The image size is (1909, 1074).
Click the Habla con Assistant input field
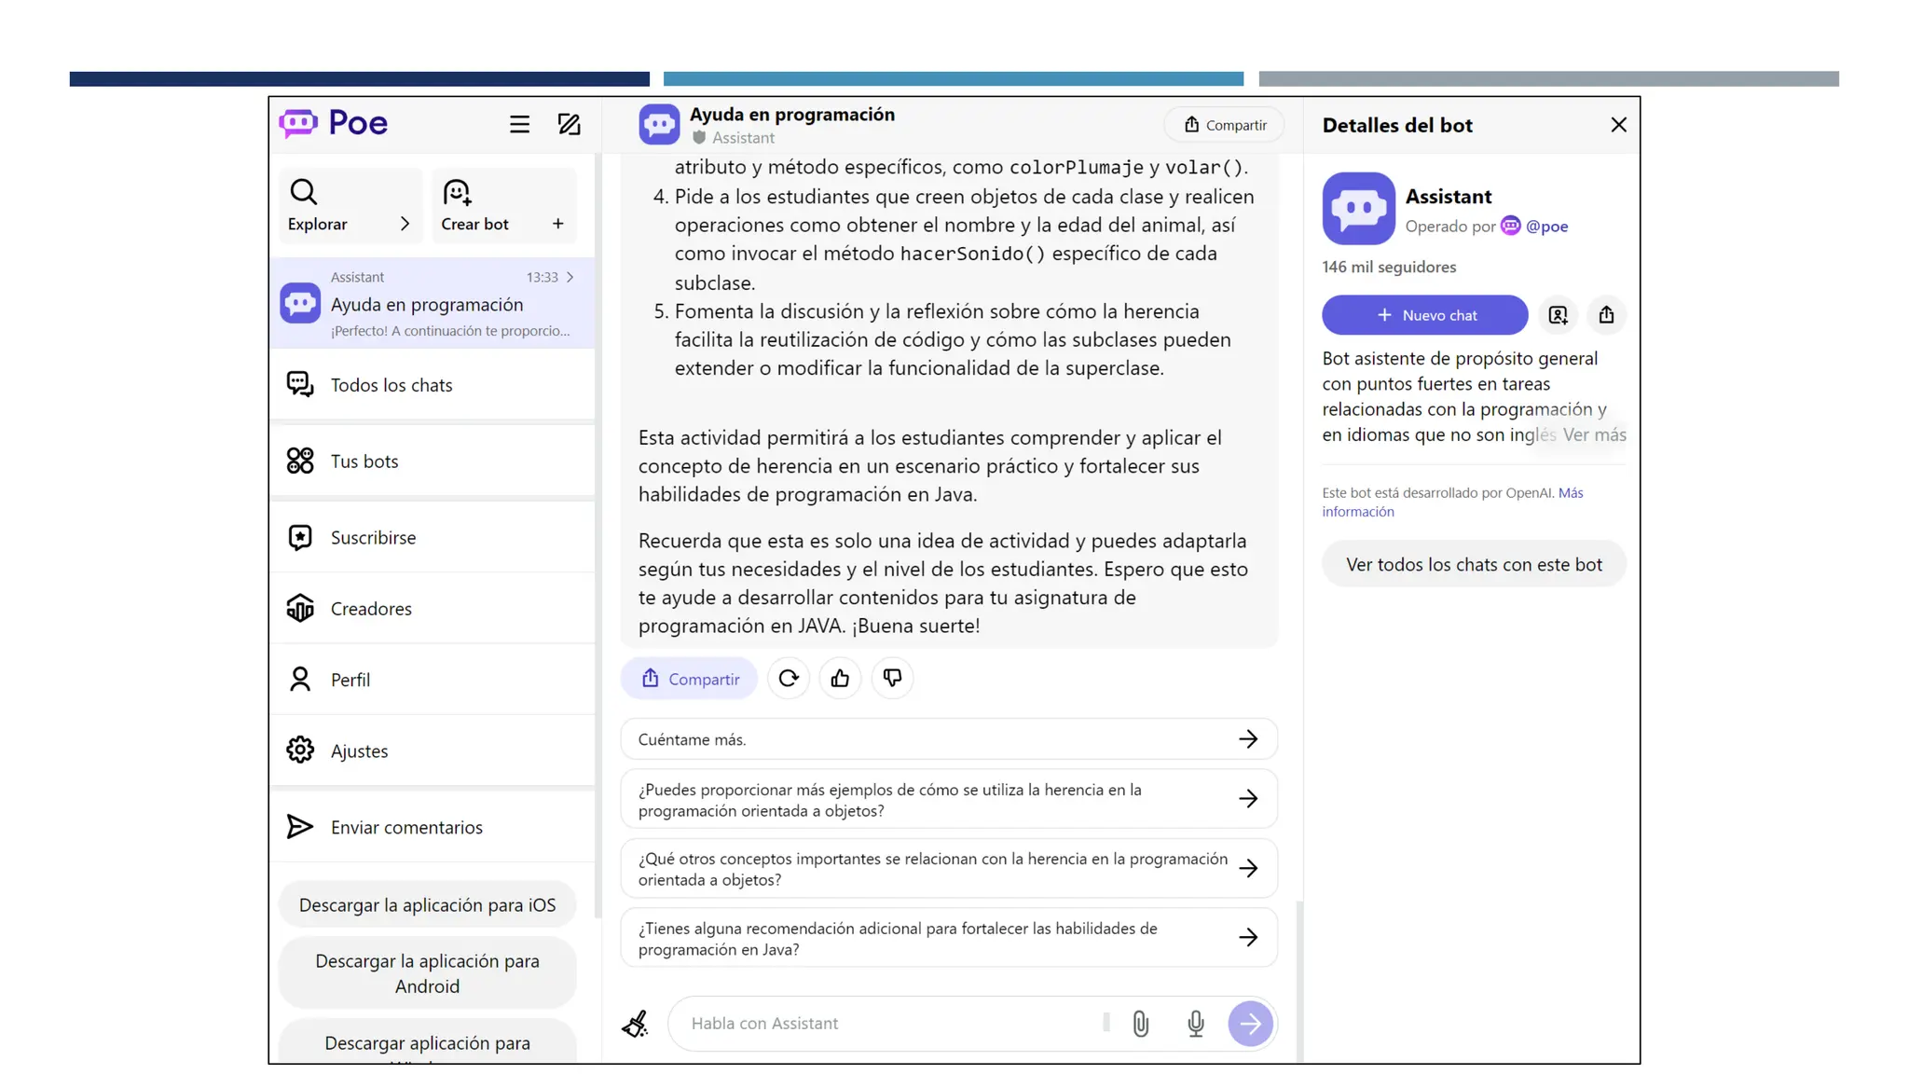(886, 1024)
